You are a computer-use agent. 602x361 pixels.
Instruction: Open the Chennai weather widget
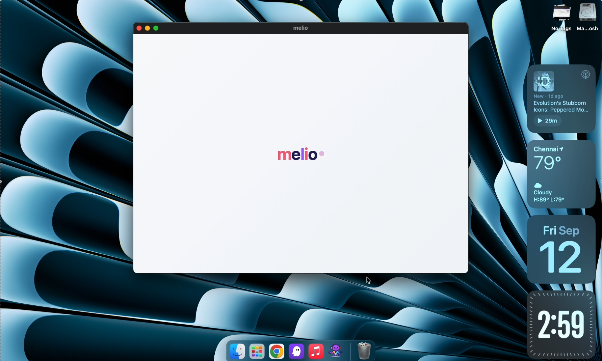561,174
